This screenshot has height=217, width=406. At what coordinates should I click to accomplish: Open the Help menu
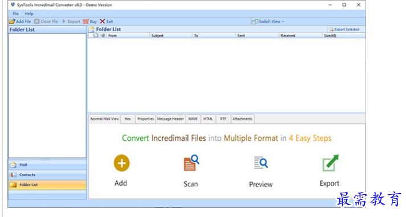(x=29, y=14)
